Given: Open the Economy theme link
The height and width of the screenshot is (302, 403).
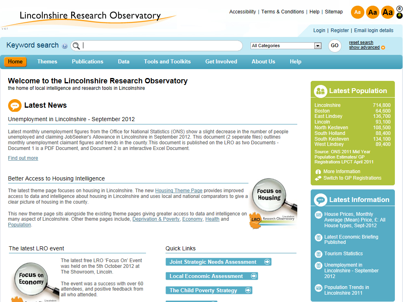Looking at the screenshot, I should (x=192, y=219).
